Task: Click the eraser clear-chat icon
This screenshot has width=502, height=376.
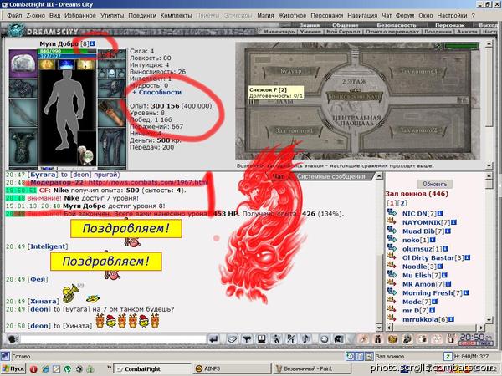Action: tap(232, 339)
